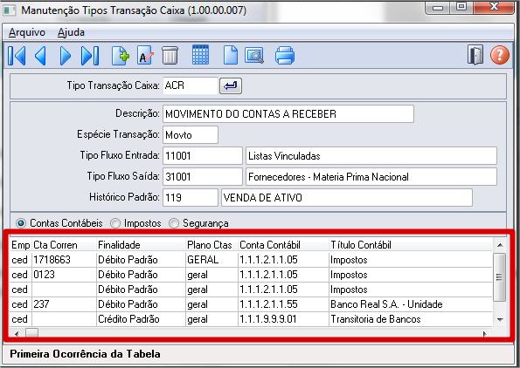
Task: Click Tipo Fluxo Saída code 31001
Action: pos(203,176)
